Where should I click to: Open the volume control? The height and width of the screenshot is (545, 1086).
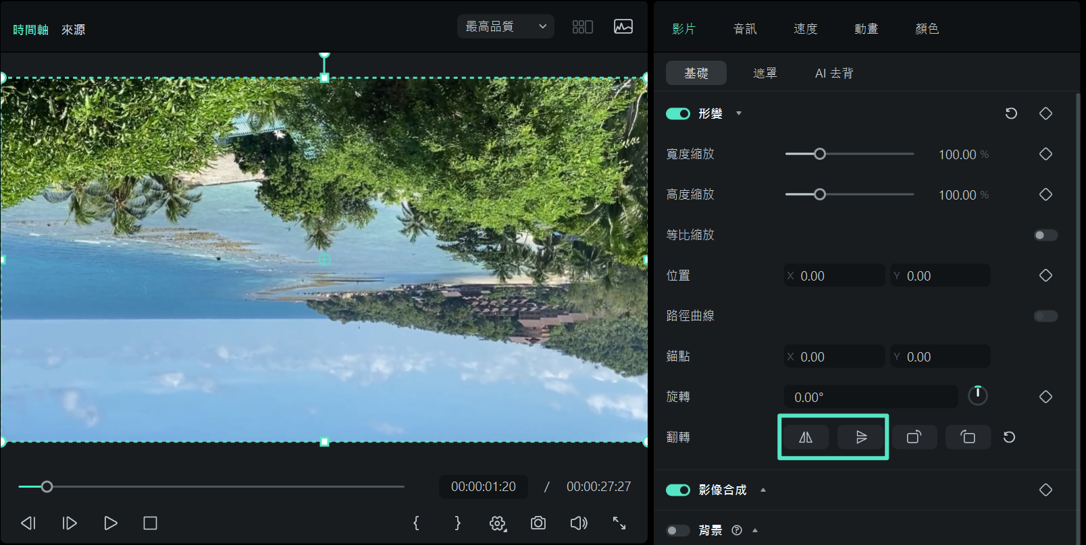[x=579, y=523]
